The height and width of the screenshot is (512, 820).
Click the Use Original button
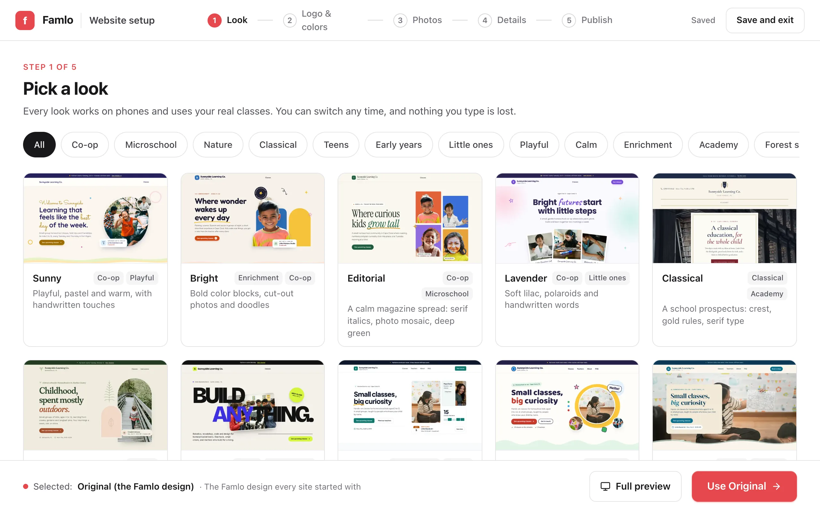[744, 486]
